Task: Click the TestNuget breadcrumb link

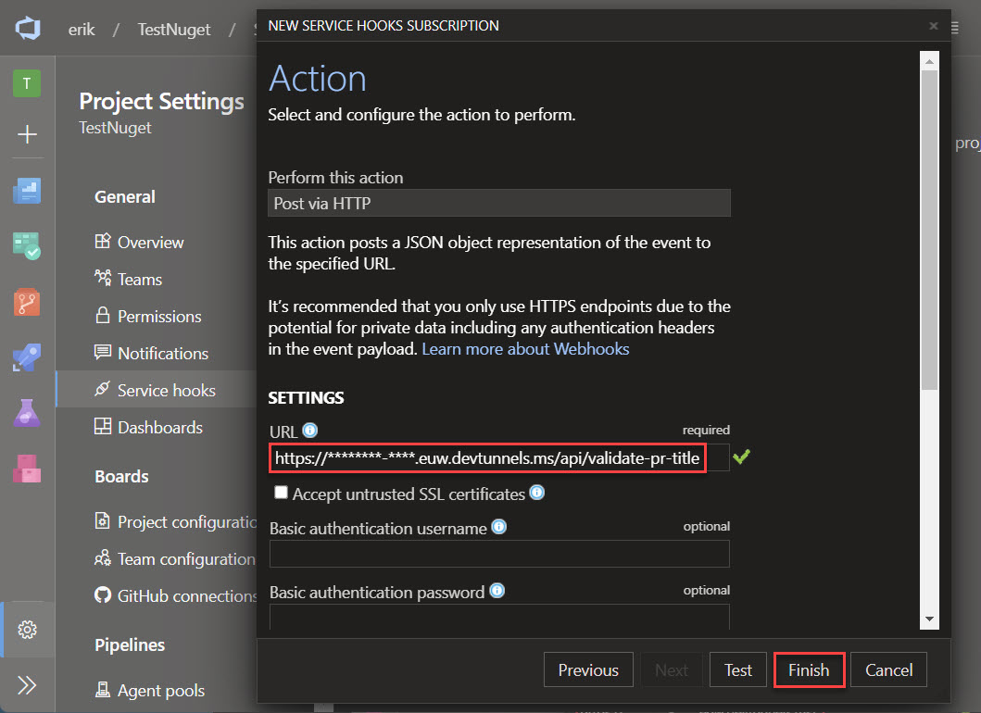Action: pos(174,30)
